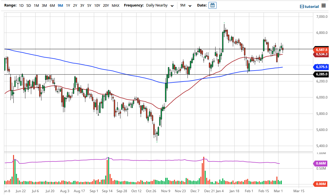Select the 5D range

point(29,5)
